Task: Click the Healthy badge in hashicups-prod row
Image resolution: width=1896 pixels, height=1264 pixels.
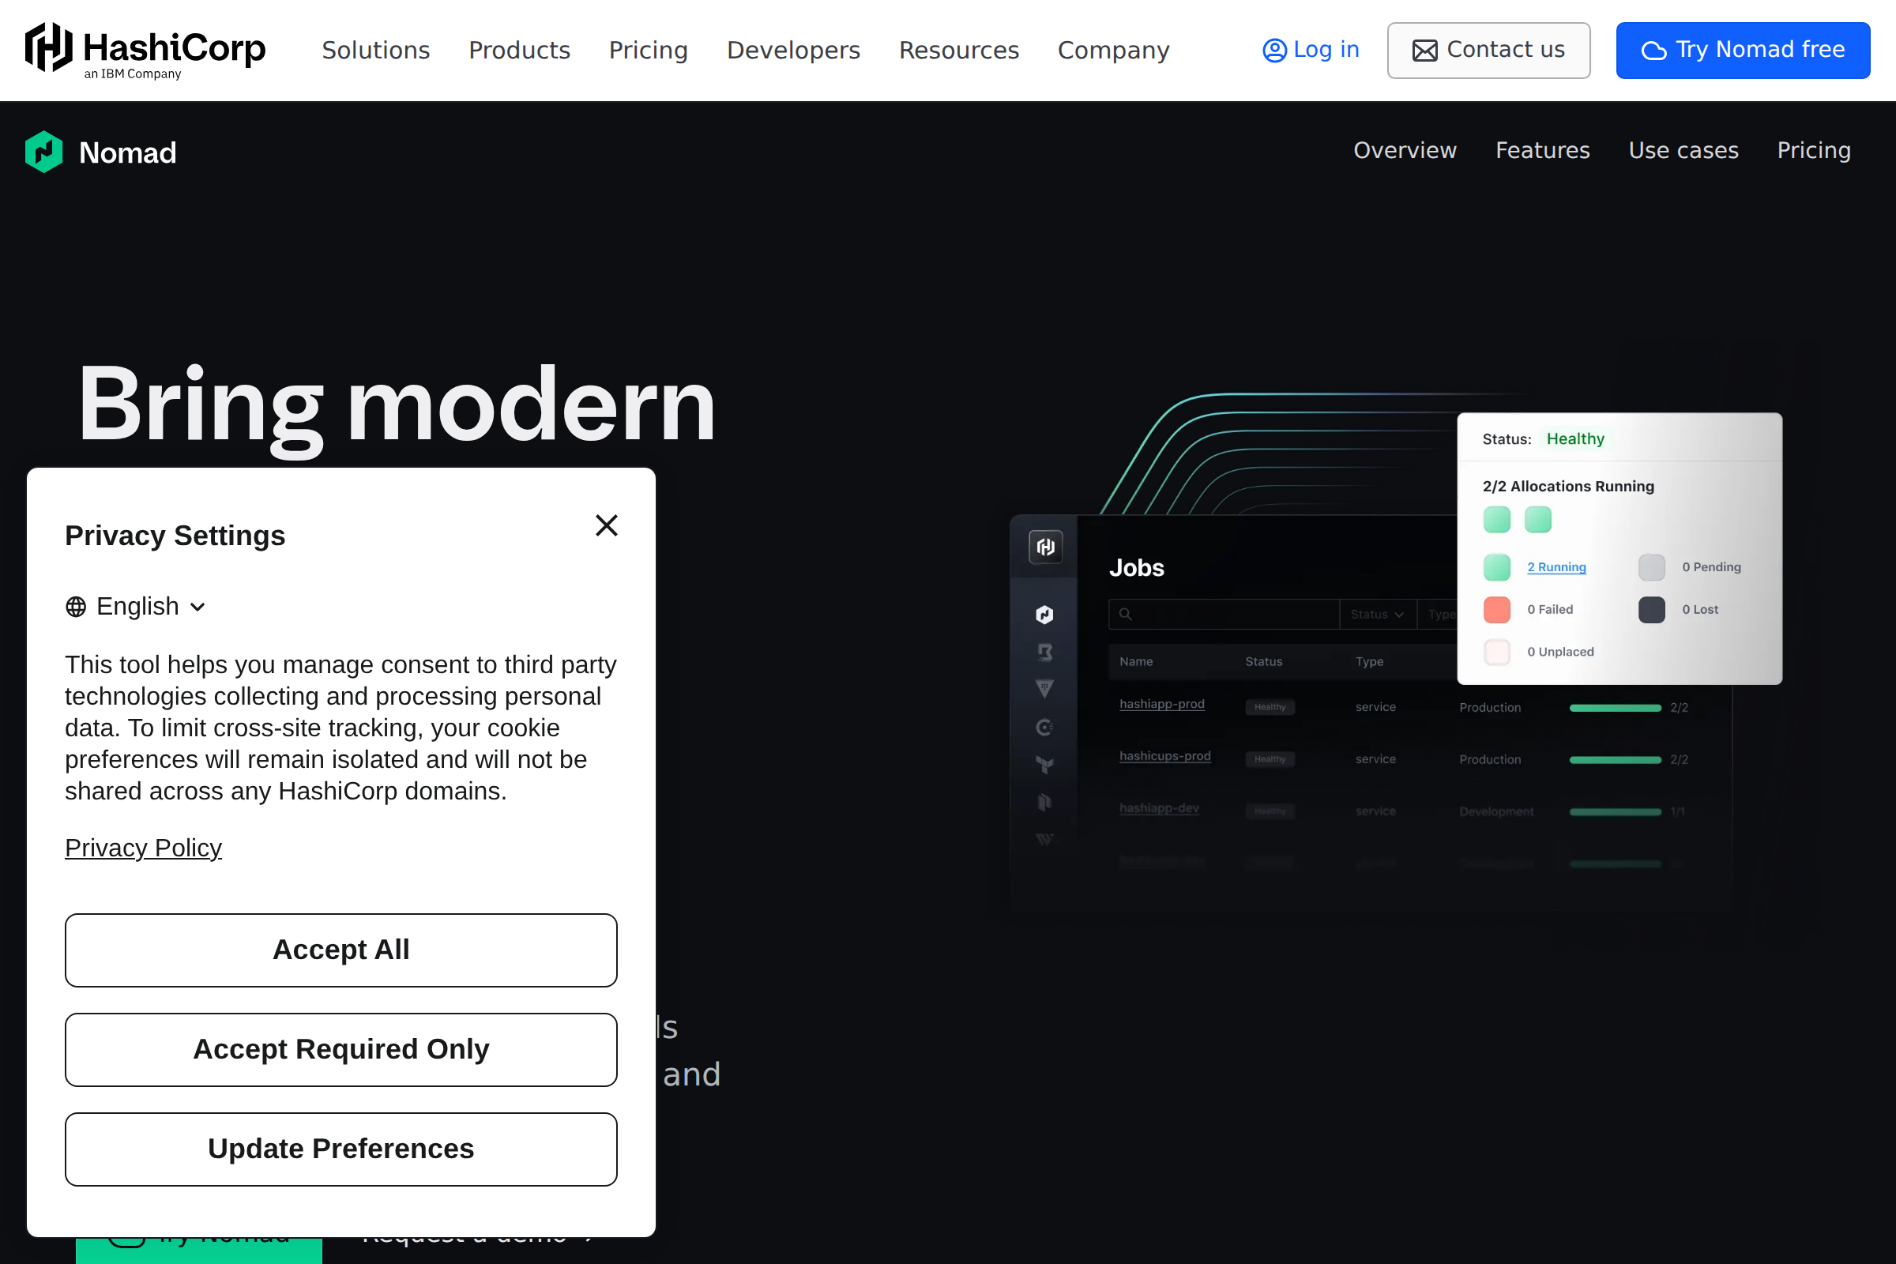Action: [1270, 759]
